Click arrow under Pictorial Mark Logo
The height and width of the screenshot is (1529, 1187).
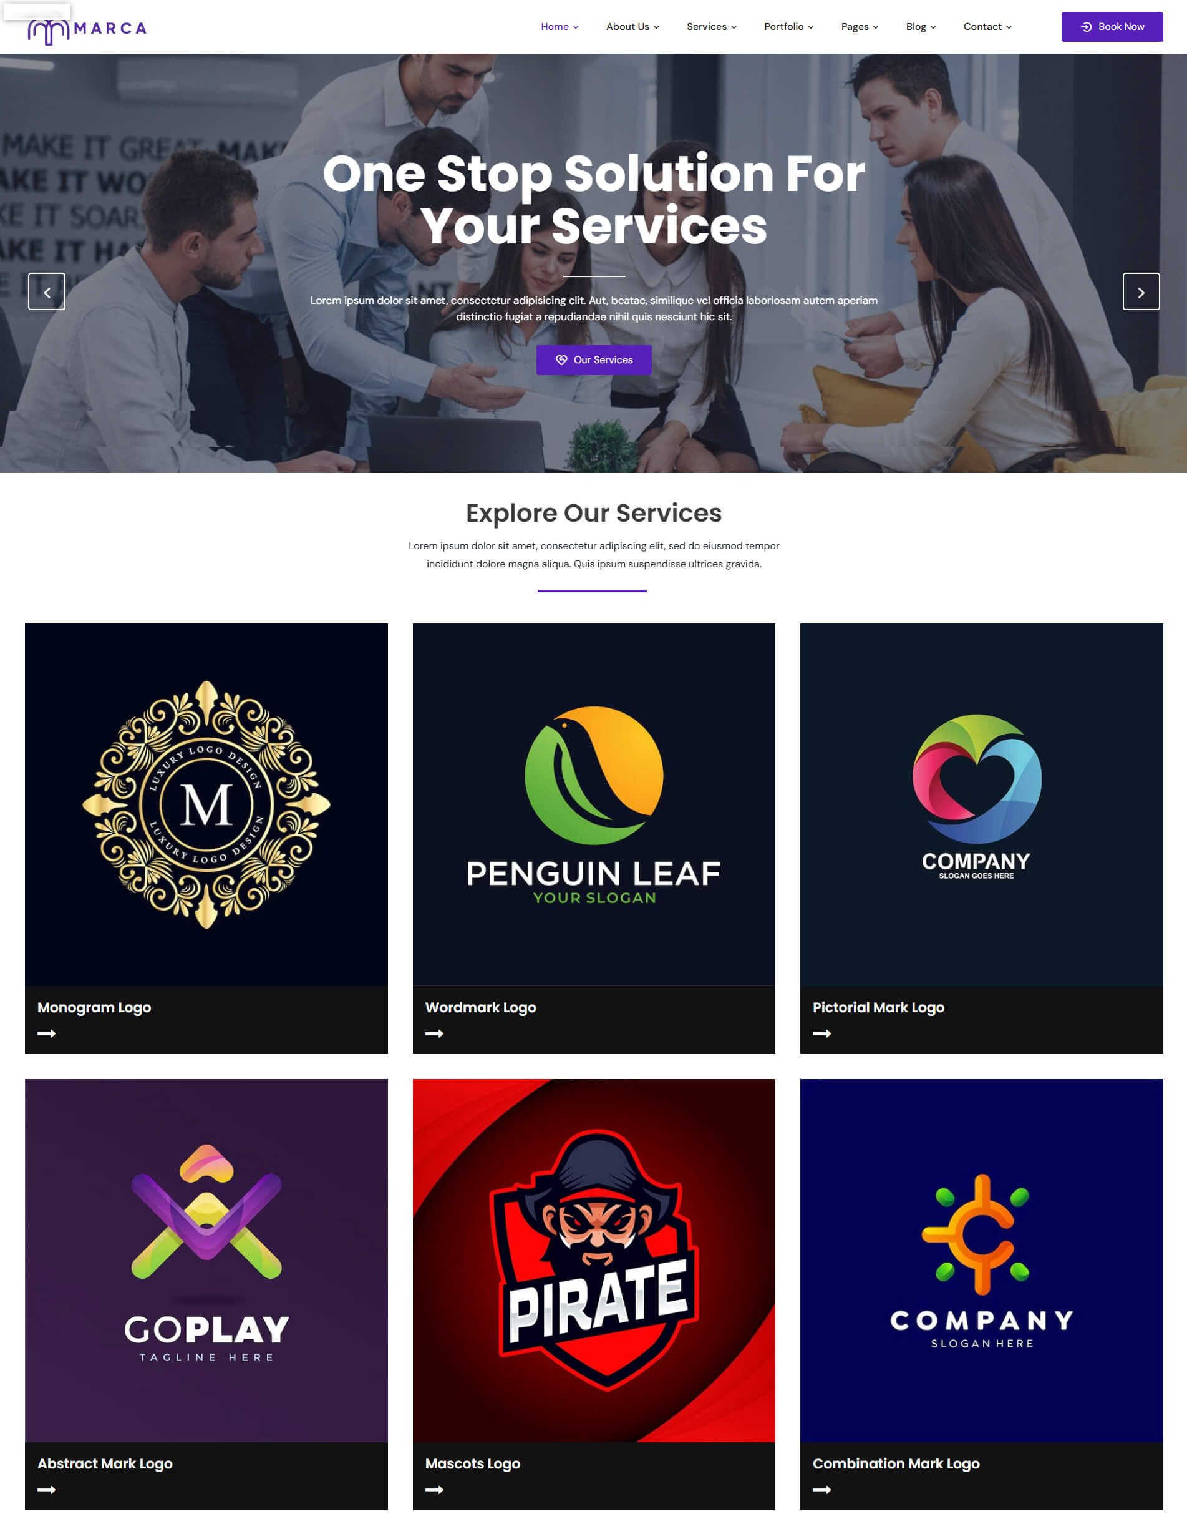click(821, 1033)
